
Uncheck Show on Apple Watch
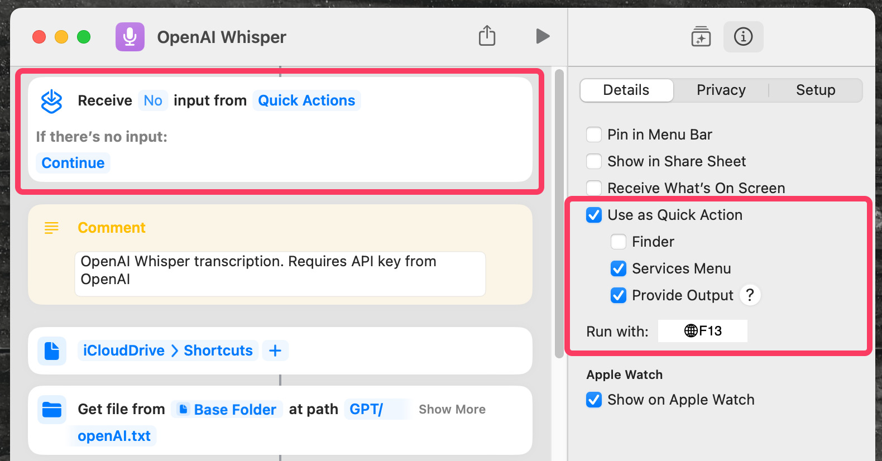click(x=594, y=400)
